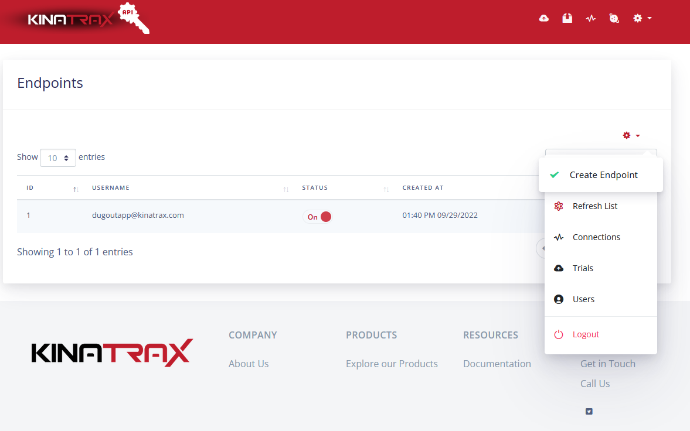
Task: Toggle the dugoutapp endpoint status switch
Action: click(x=318, y=217)
